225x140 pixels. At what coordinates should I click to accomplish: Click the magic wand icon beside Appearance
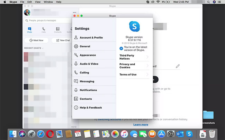(x=76, y=55)
